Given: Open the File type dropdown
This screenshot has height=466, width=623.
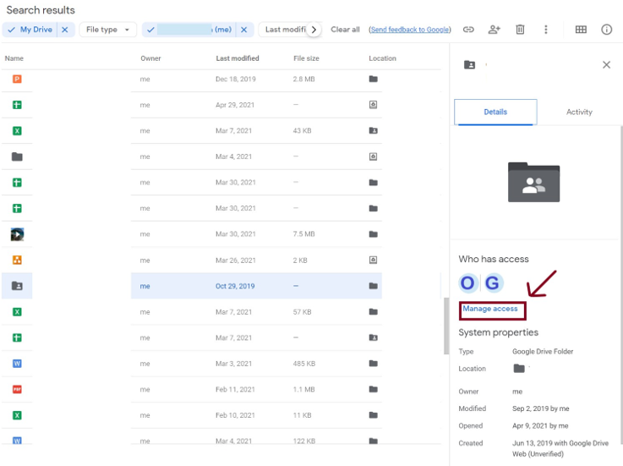Looking at the screenshot, I should 107,30.
